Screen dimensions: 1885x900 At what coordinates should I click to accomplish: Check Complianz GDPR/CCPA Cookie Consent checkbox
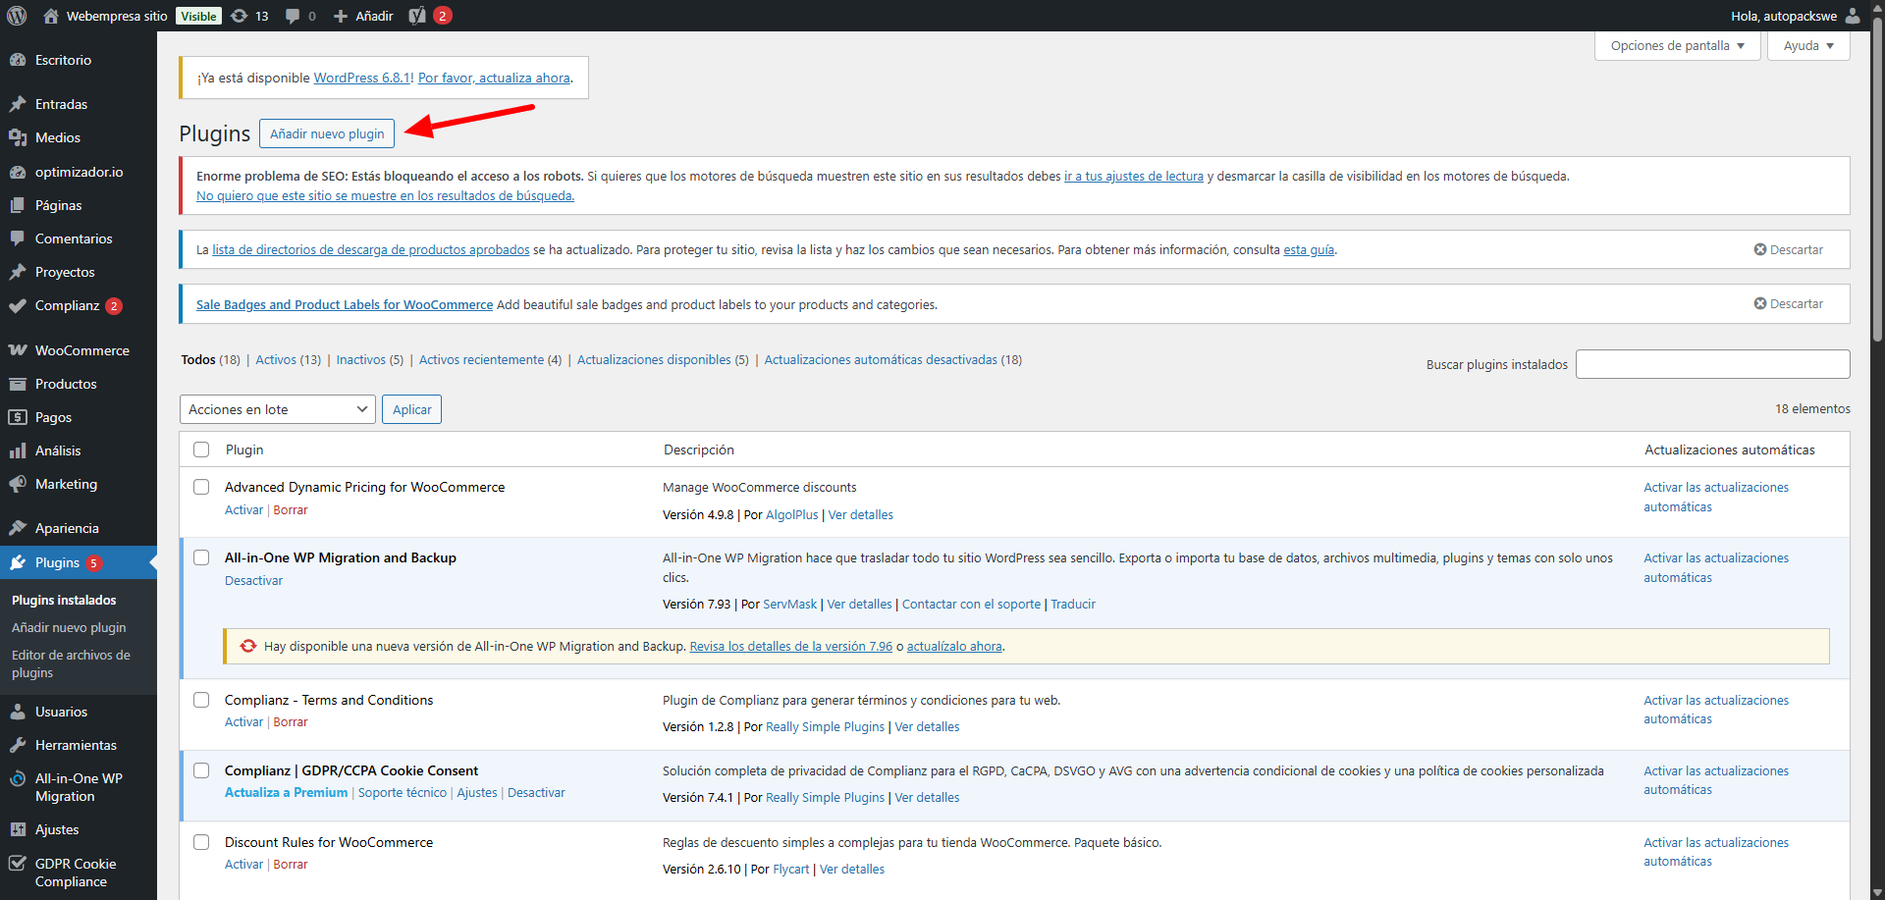201,770
